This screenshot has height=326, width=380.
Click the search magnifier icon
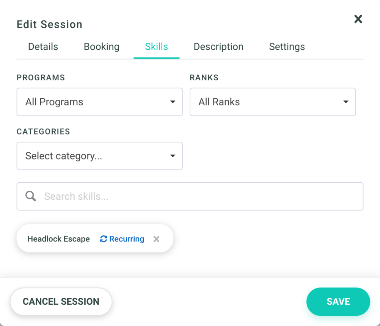click(30, 196)
